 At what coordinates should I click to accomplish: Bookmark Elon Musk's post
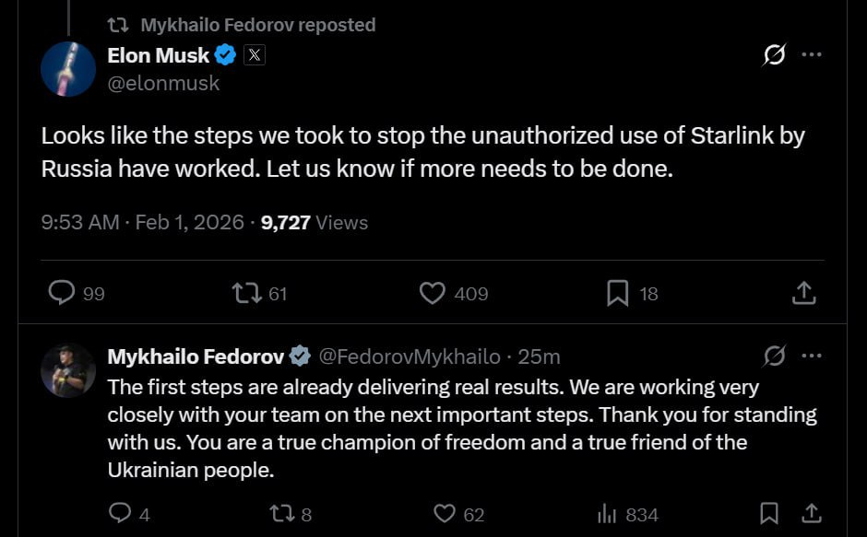(617, 293)
